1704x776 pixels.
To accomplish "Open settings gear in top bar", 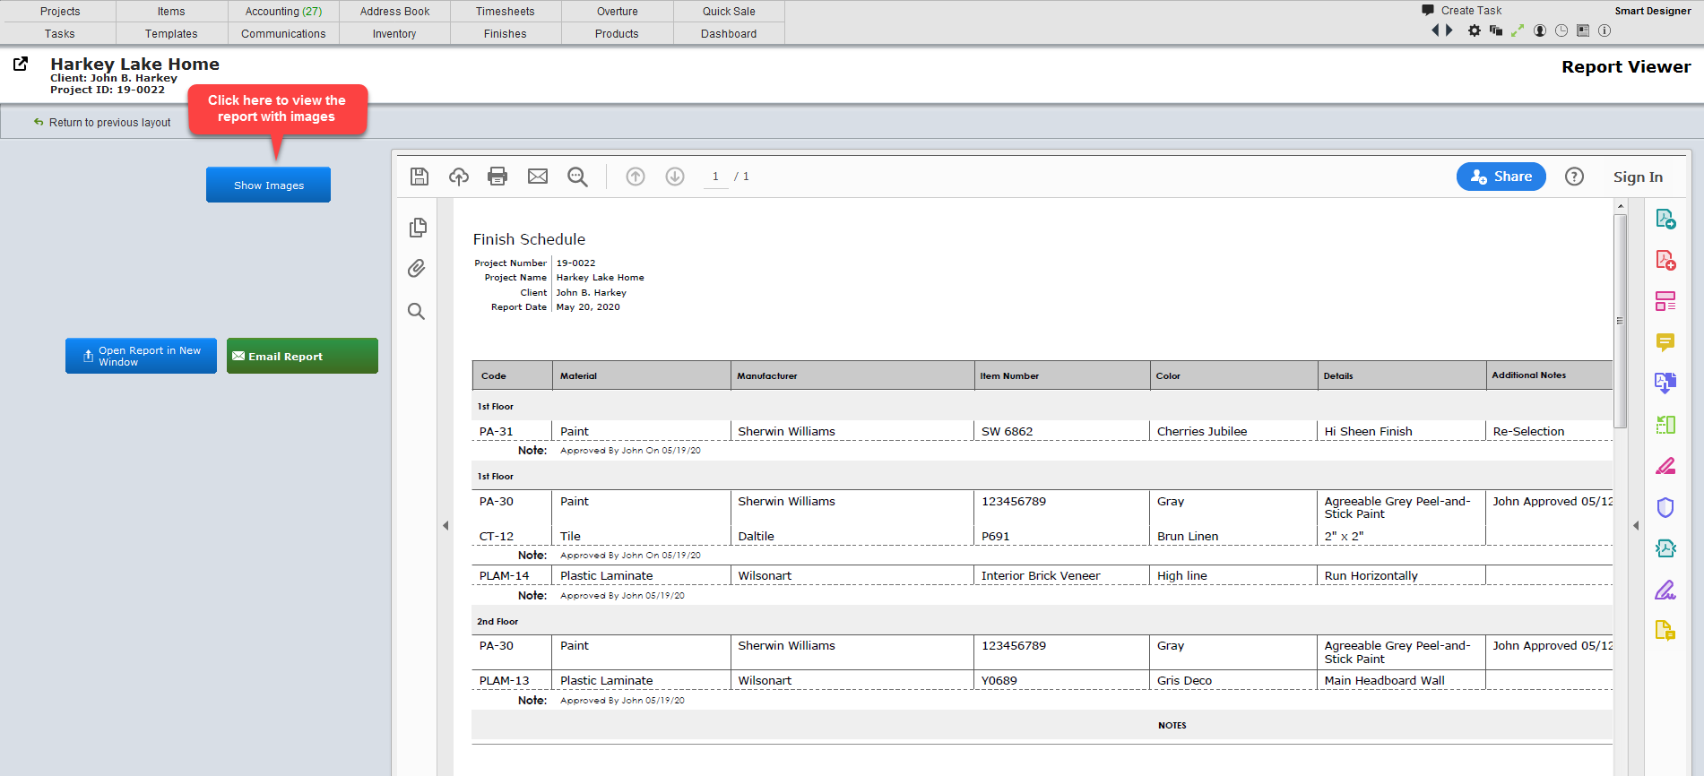I will click(1475, 30).
